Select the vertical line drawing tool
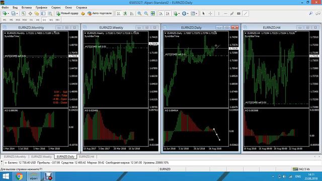This screenshot has height=181, width=322. click(x=219, y=14)
